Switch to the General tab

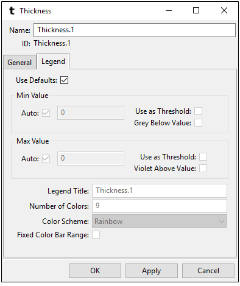pyautogui.click(x=19, y=62)
